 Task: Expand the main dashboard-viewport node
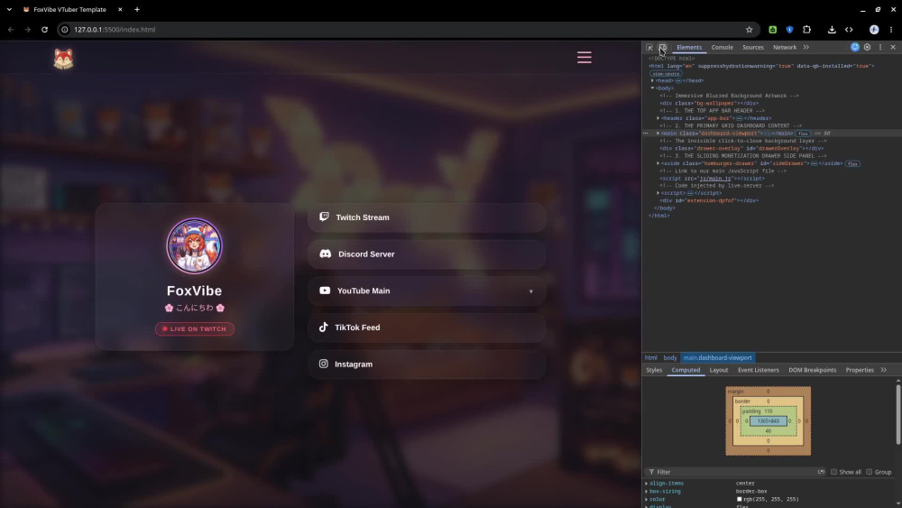(x=658, y=133)
